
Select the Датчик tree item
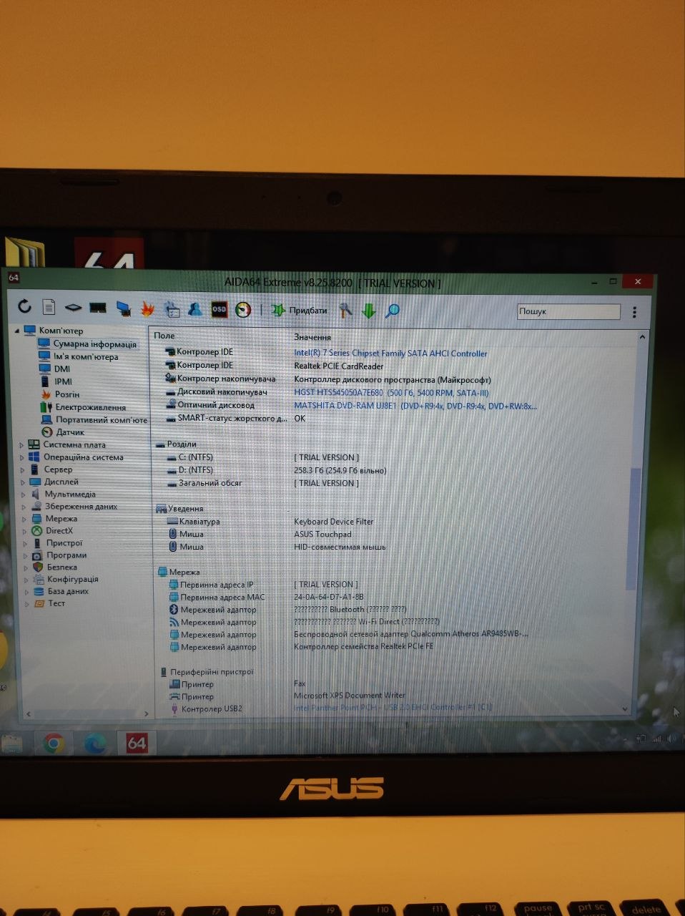(x=70, y=432)
